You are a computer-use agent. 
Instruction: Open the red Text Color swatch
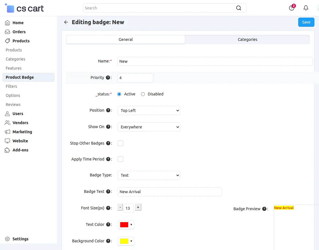(126, 225)
